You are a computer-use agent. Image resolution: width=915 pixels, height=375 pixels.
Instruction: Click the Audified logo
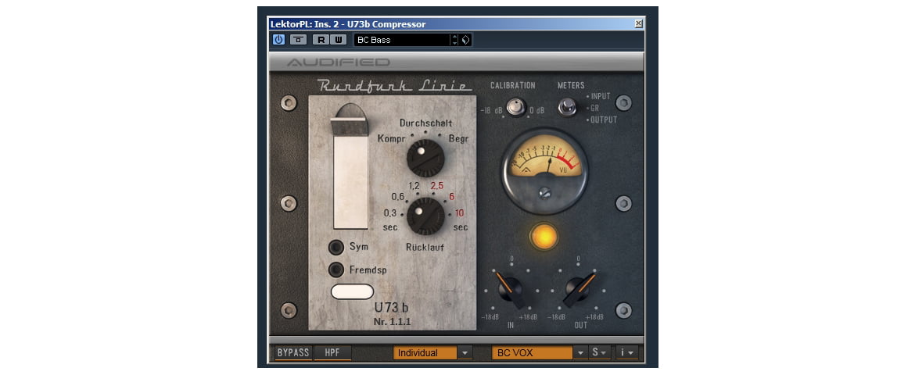(x=338, y=62)
